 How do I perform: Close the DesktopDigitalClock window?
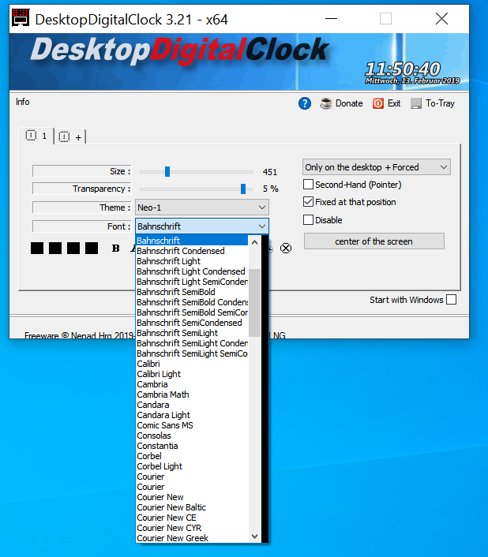click(x=441, y=18)
